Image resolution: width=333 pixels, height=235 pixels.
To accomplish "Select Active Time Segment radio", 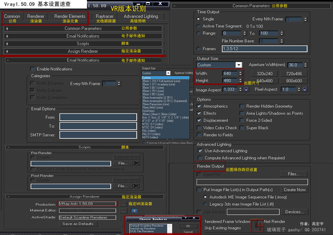I will pyautogui.click(x=199, y=26).
